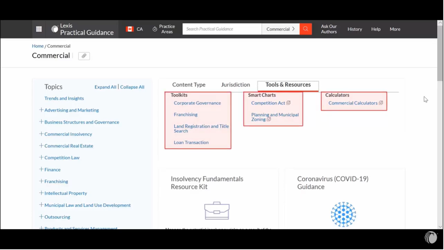Open the app grid launcher icon
444x250 pixels.
(39, 29)
